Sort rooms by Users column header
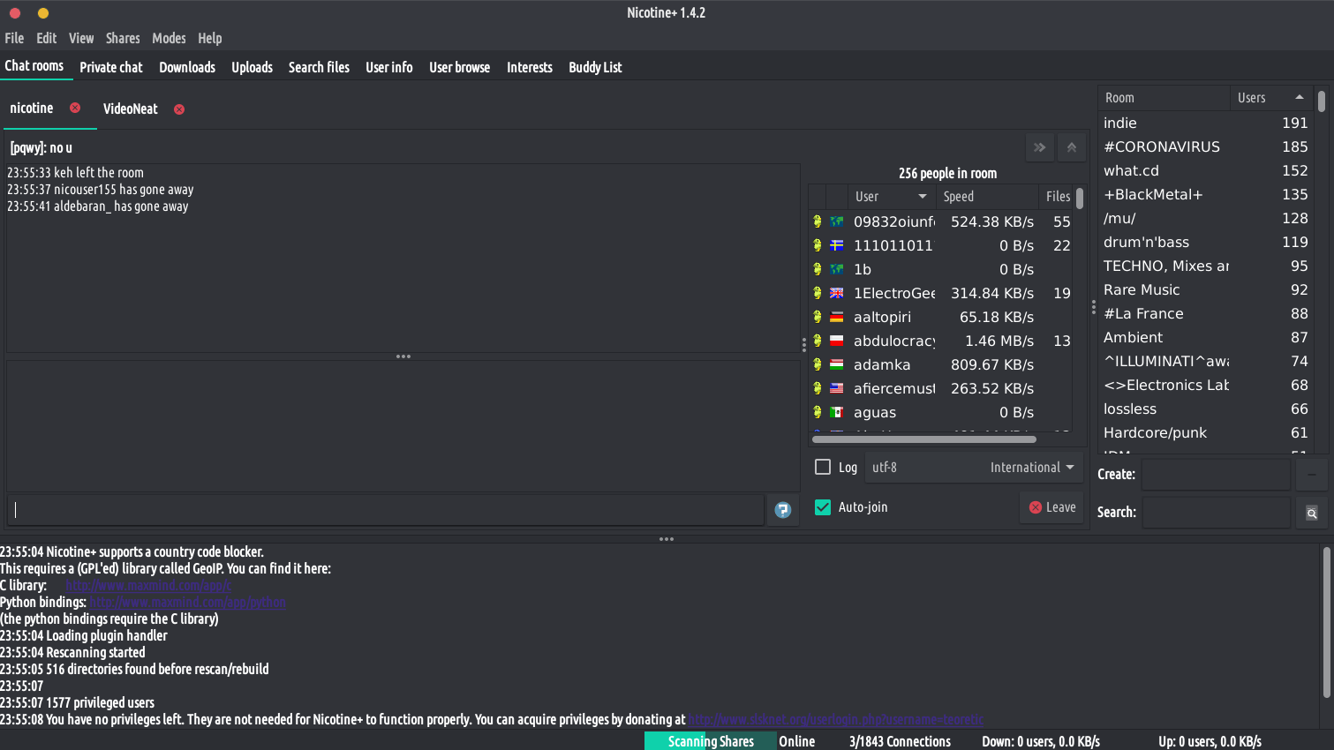The width and height of the screenshot is (1334, 750). (x=1268, y=98)
